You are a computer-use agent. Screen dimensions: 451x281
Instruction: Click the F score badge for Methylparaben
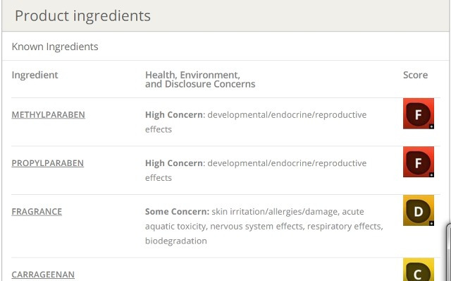[419, 114]
